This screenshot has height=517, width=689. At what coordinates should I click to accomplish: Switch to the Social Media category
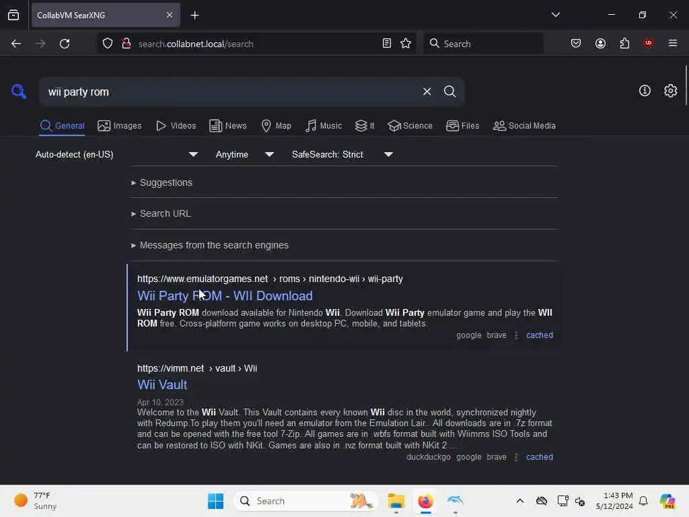(524, 126)
